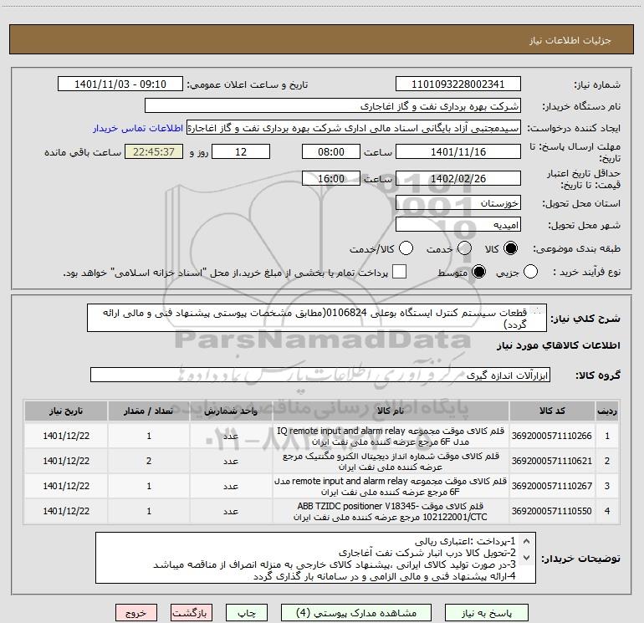Click the validity time field 16:00
Image resolution: width=644 pixels, height=623 pixels.
click(x=331, y=178)
